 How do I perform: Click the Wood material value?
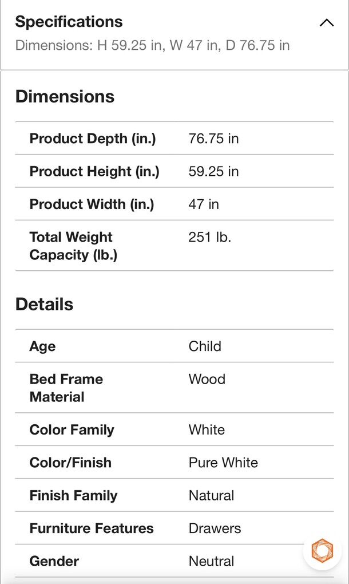pyautogui.click(x=207, y=379)
